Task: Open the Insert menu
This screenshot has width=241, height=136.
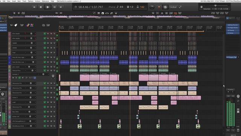Action: click(x=14, y=1)
